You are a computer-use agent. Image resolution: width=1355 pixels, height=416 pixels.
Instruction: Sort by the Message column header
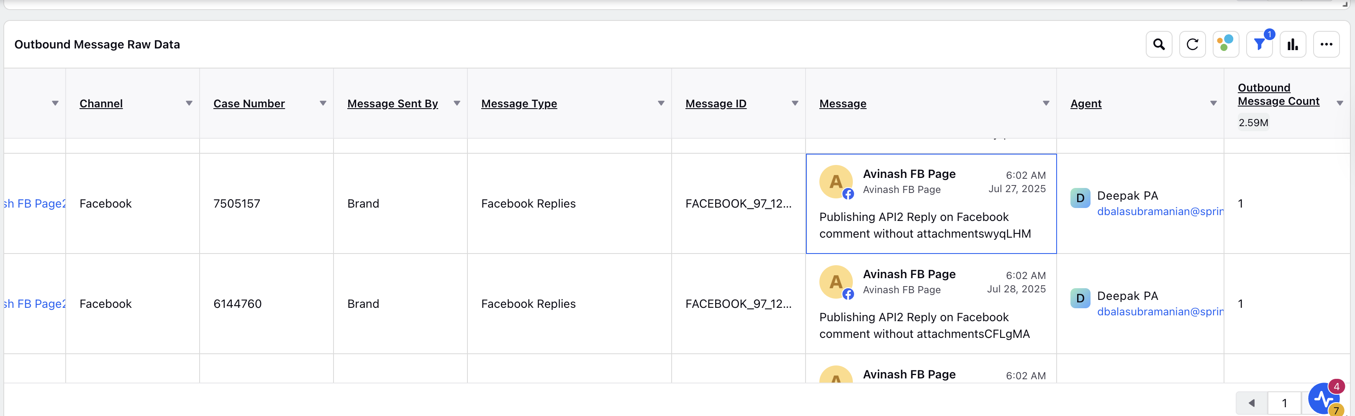[843, 104]
